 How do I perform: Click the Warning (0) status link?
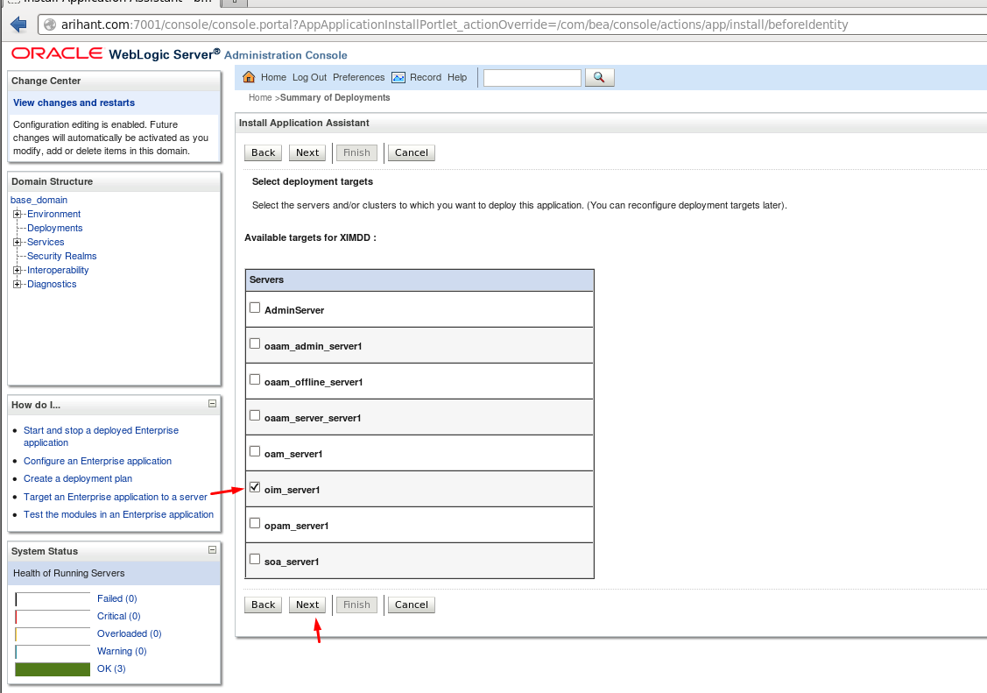[x=122, y=652]
